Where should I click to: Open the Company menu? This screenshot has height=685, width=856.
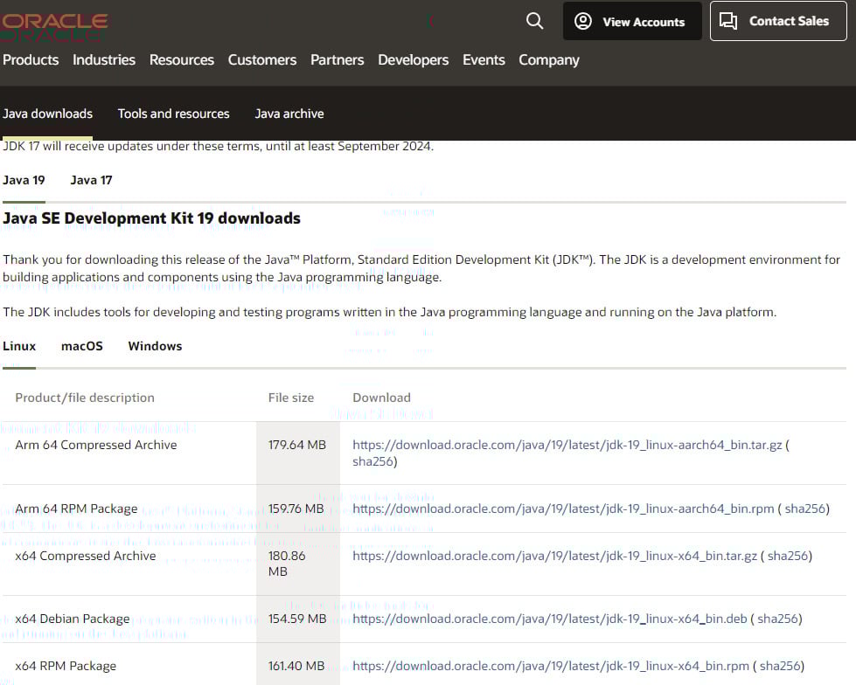[x=548, y=60]
